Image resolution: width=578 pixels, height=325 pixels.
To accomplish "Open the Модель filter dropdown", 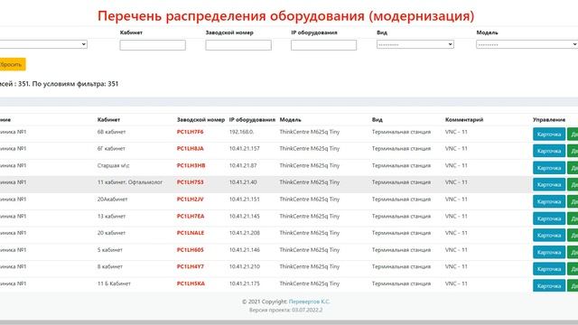I will click(x=527, y=44).
